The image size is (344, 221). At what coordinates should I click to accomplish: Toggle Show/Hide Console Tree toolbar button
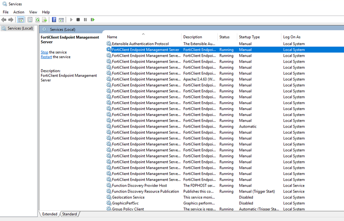coord(21,20)
